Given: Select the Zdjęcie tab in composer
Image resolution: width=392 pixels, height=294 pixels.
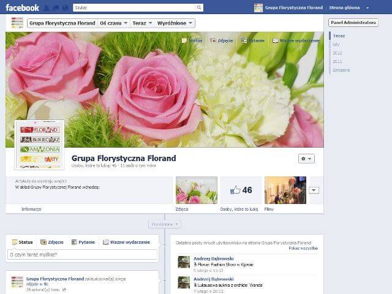Looking at the screenshot, I should pos(51,242).
